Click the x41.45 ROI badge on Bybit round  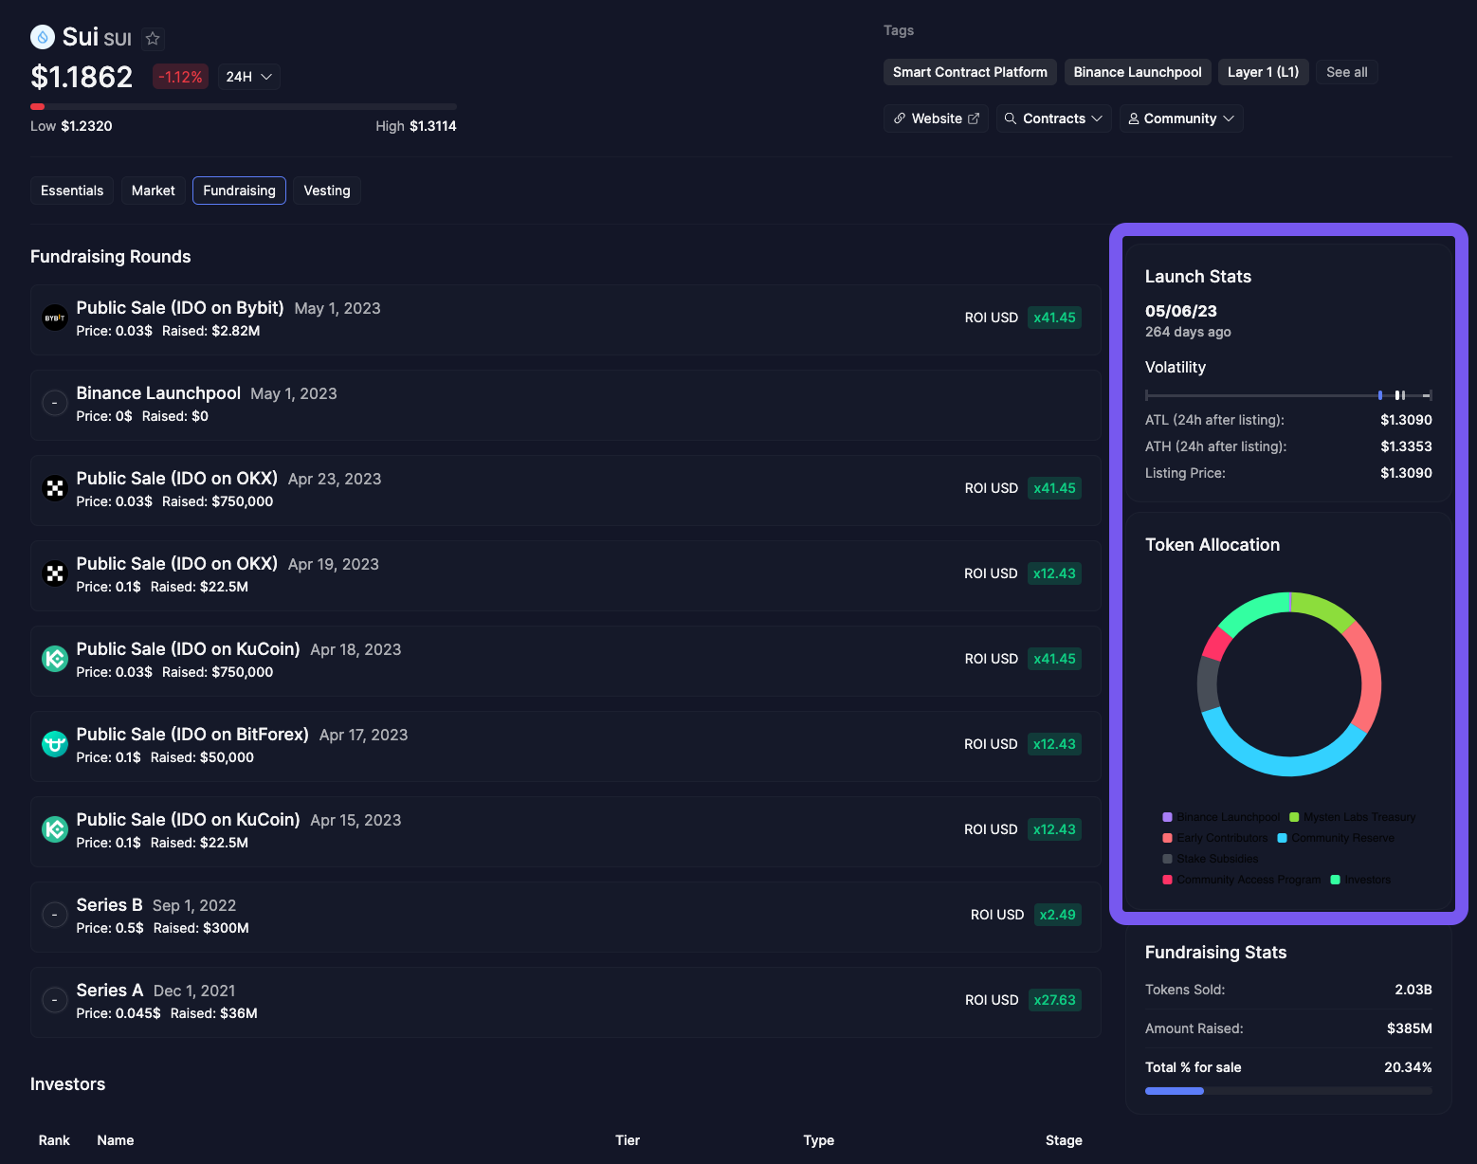pos(1054,318)
